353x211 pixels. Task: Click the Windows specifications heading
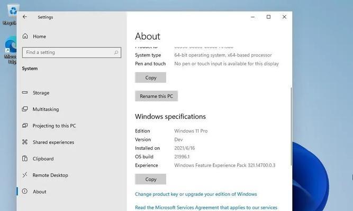pyautogui.click(x=170, y=117)
